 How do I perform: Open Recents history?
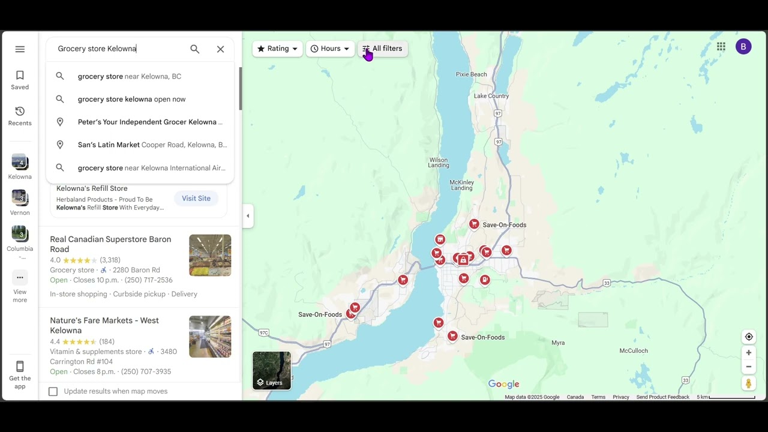click(20, 116)
